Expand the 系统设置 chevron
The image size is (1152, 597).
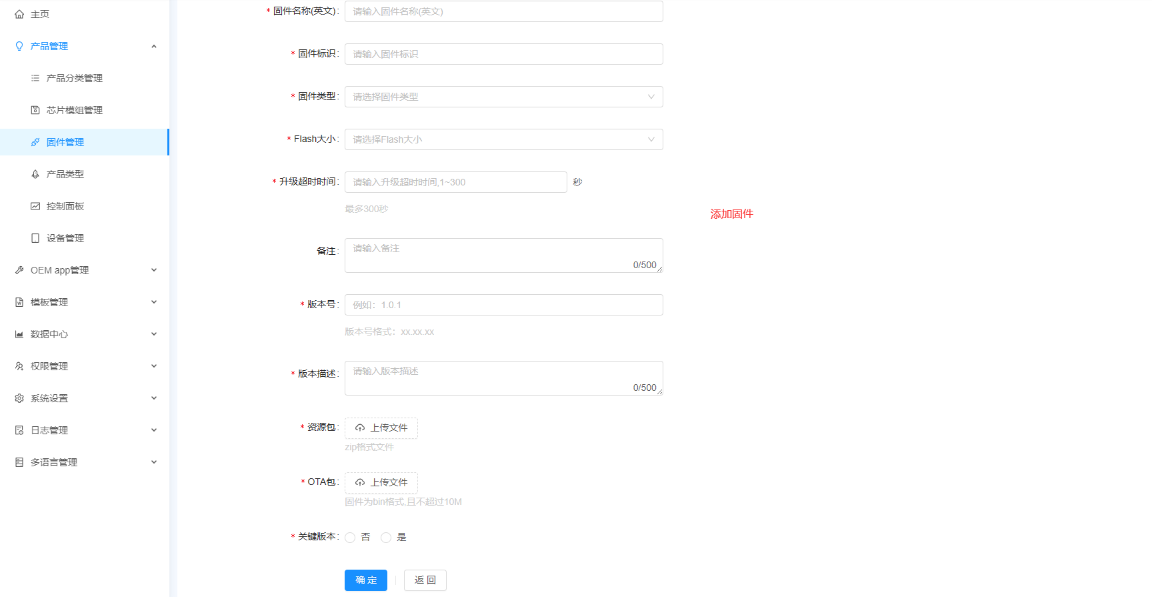pyautogui.click(x=154, y=398)
